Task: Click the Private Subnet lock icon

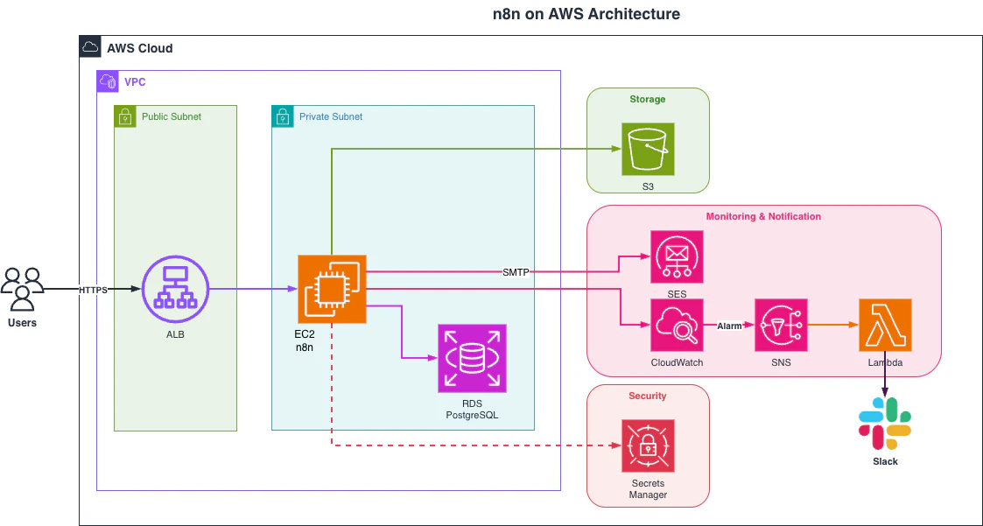Action: coord(282,116)
